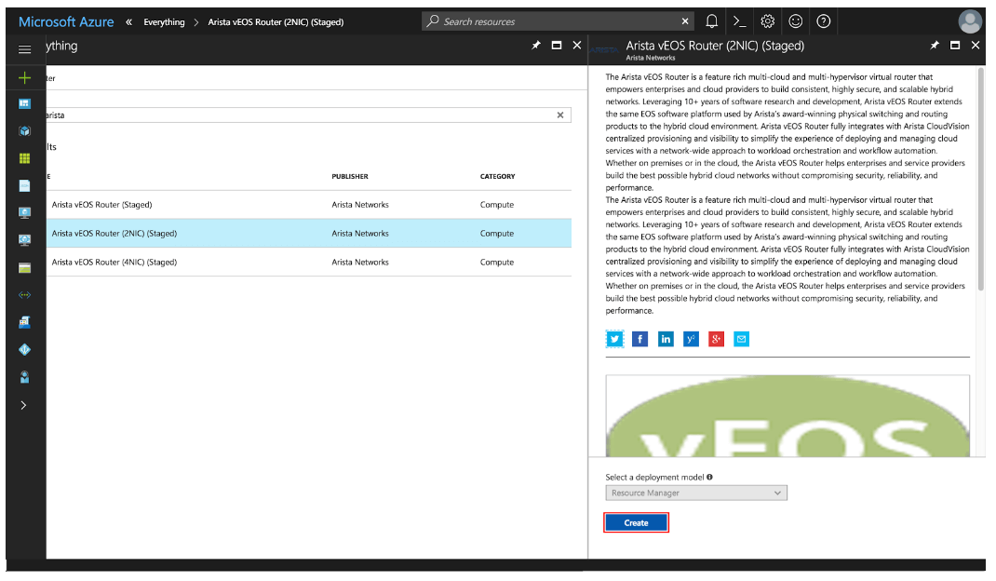Expand more services with the sidebar chevron
Screen dimensions: 996x581
pos(23,405)
